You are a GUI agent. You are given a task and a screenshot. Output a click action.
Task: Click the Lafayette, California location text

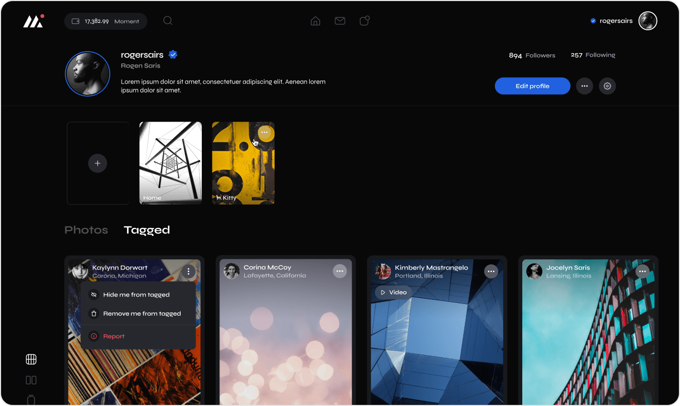[275, 276]
